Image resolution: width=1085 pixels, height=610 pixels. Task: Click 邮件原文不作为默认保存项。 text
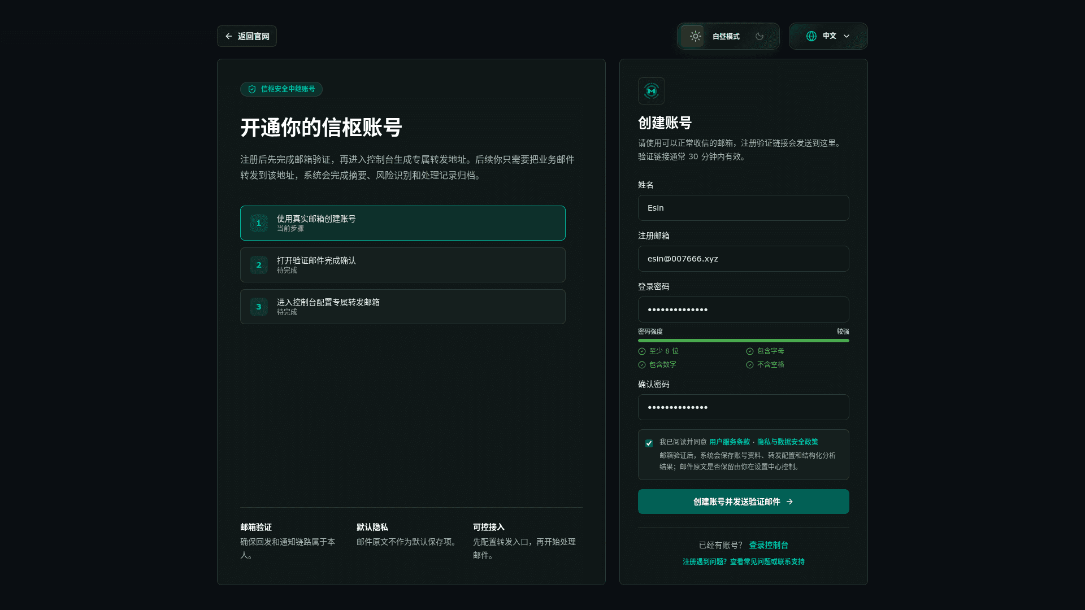click(407, 542)
